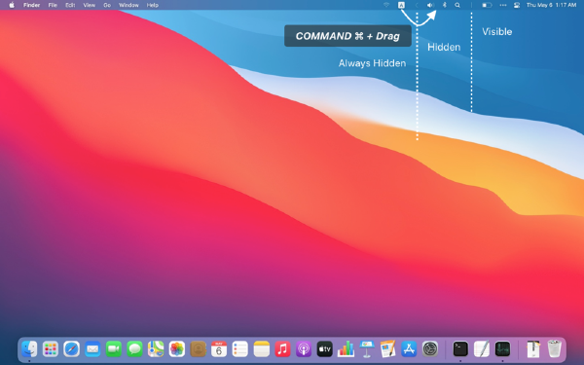Launch Terminal from the Dock

coord(460,349)
